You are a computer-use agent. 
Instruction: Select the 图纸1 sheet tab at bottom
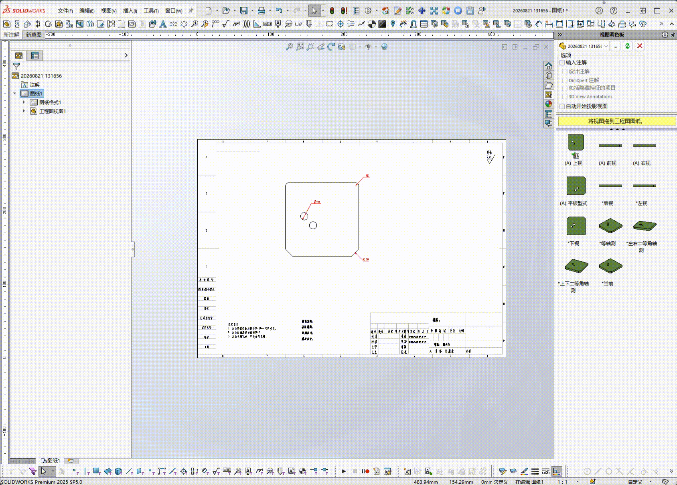pos(51,461)
